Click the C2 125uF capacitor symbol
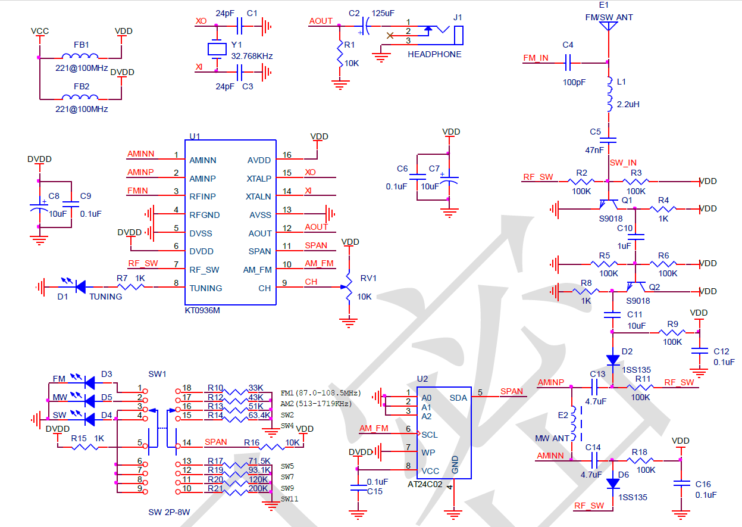Image resolution: width=742 pixels, height=527 pixels. (365, 26)
